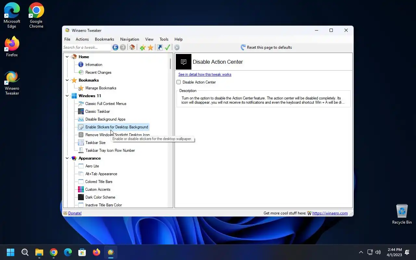Collapse the Appearance tree section
Image resolution: width=416 pixels, height=260 pixels.
point(67,158)
